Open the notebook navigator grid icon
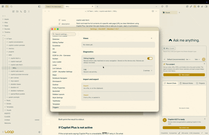209x135 pixels. coord(3,6)
